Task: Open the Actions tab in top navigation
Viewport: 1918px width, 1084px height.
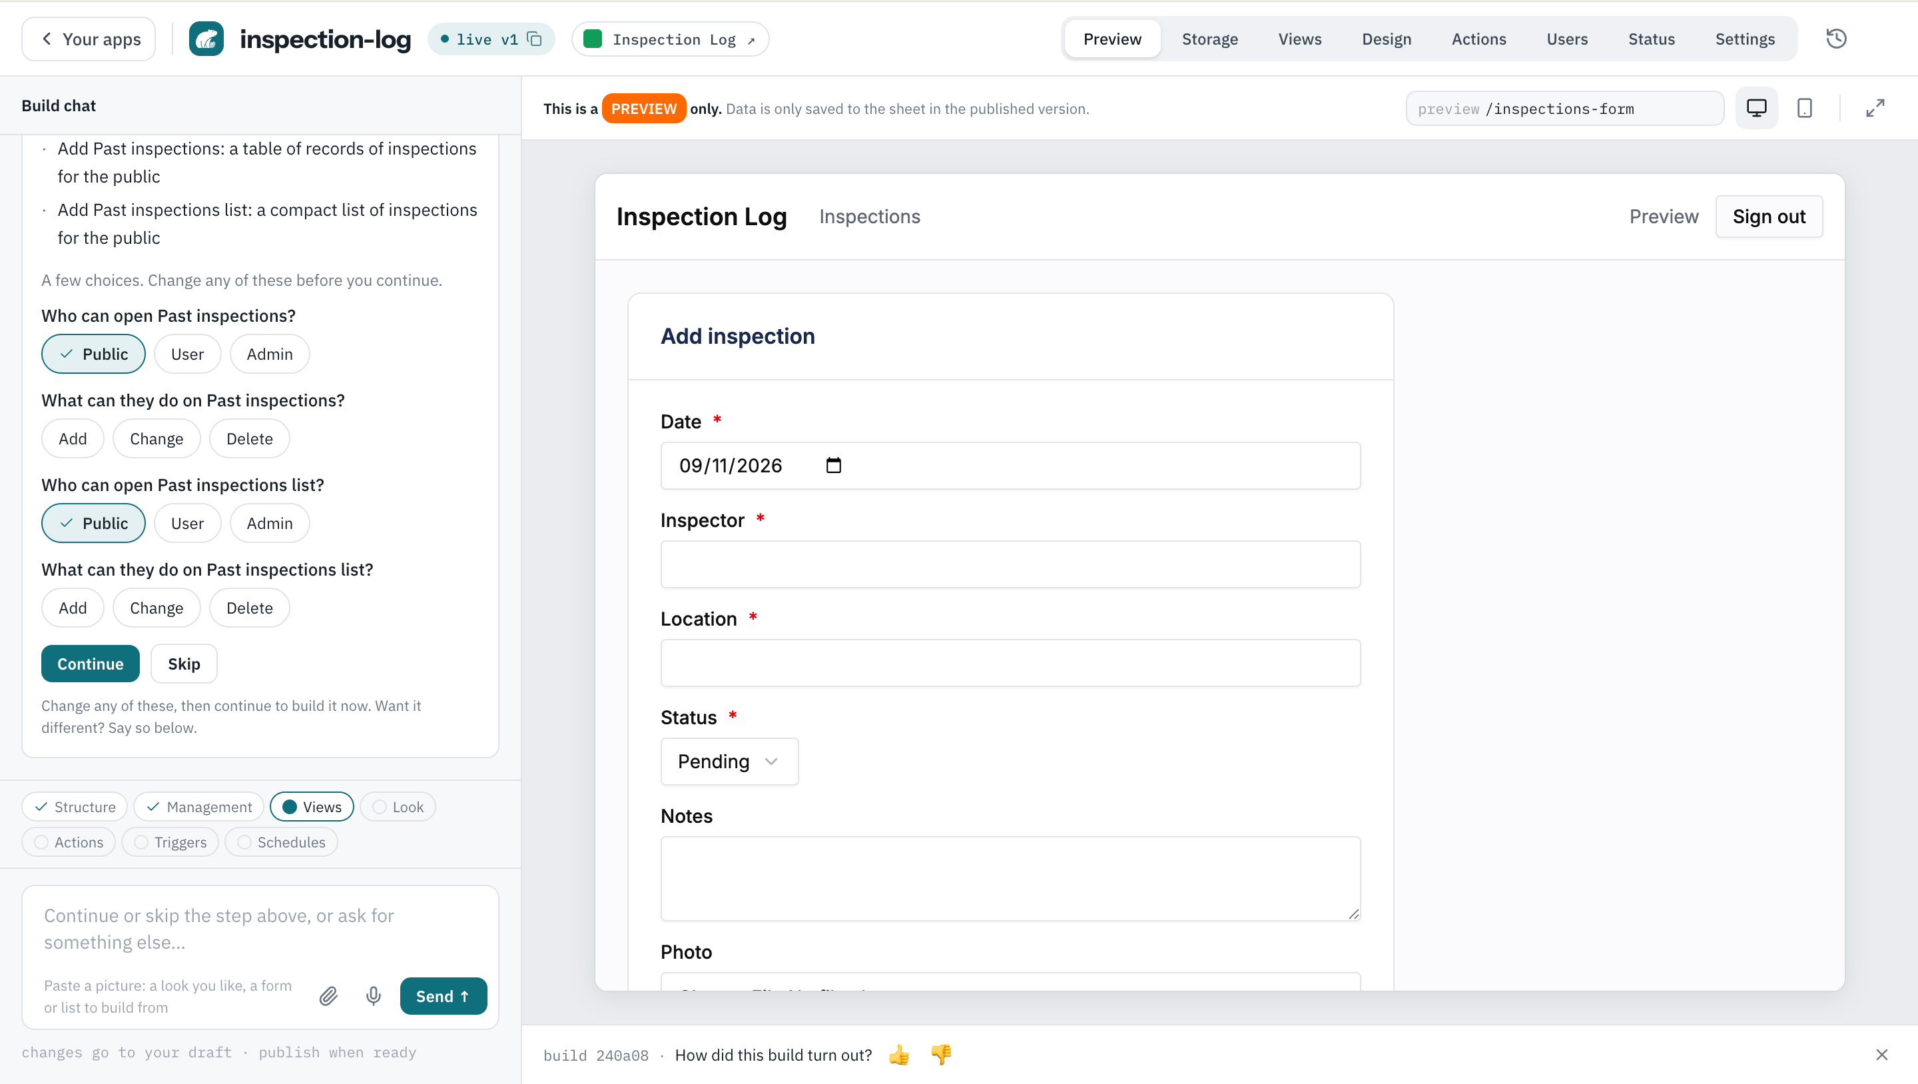Action: click(1478, 39)
